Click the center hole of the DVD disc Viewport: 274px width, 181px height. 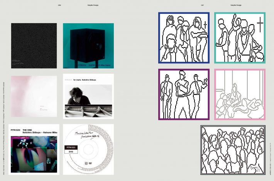(x=88, y=150)
